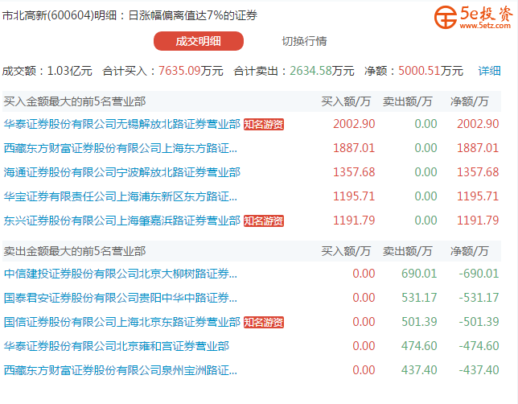Select net value -437.40
This screenshot has width=518, height=404.
(x=479, y=370)
